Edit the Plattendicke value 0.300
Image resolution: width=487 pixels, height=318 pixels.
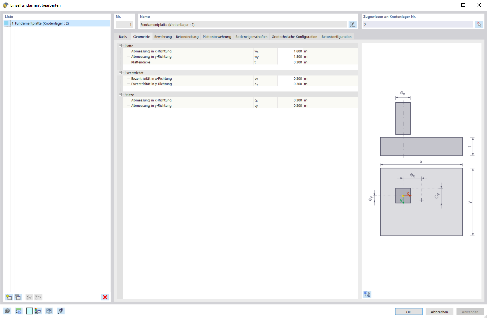click(290, 62)
